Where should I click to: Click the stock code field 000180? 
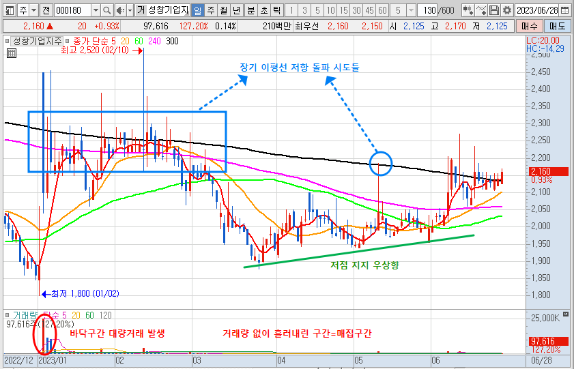(x=72, y=10)
